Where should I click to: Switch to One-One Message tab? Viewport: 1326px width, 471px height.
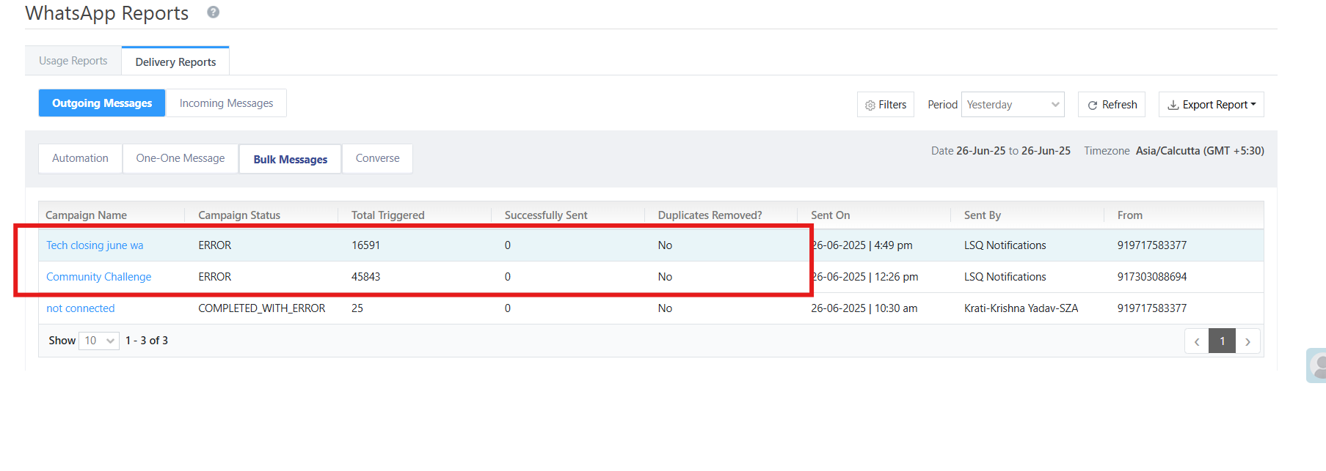(x=181, y=158)
